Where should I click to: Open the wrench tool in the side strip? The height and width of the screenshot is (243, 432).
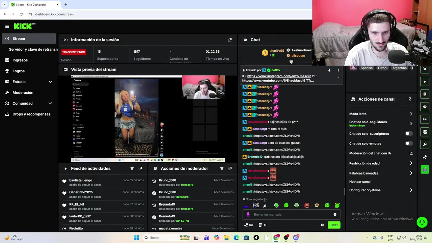click(425, 144)
